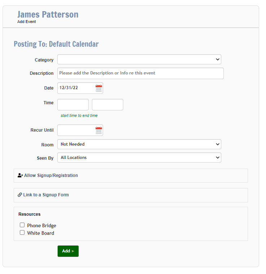Open the Recur Until calendar picker icon

click(x=99, y=130)
